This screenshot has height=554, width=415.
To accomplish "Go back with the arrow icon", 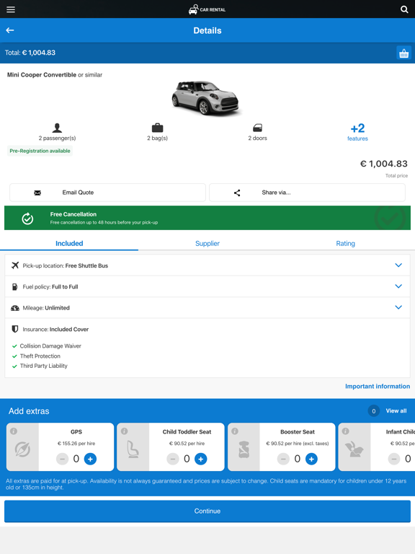I will coord(10,30).
